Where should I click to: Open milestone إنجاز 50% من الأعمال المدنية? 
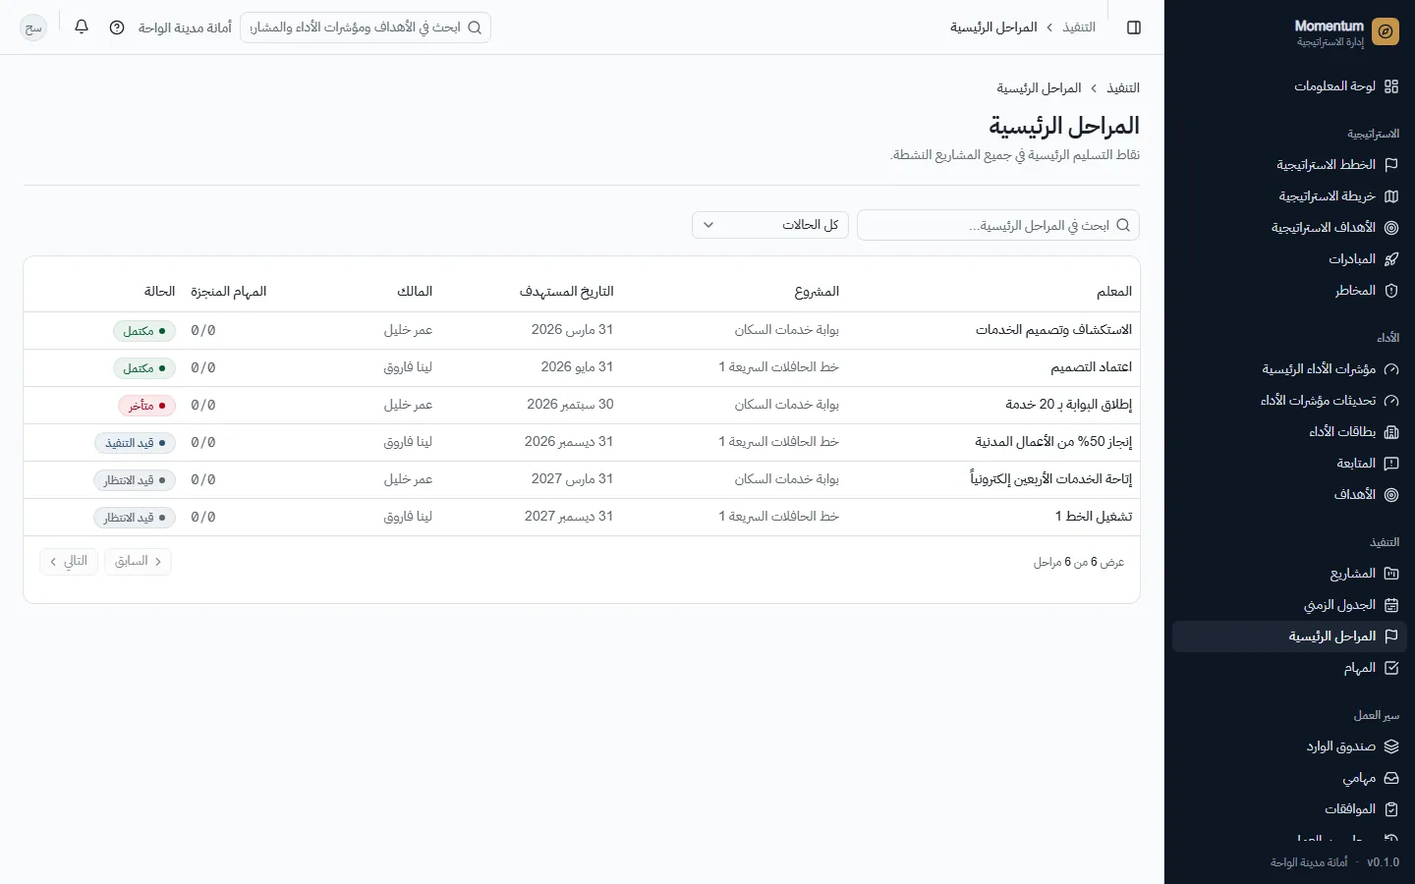click(x=1053, y=442)
